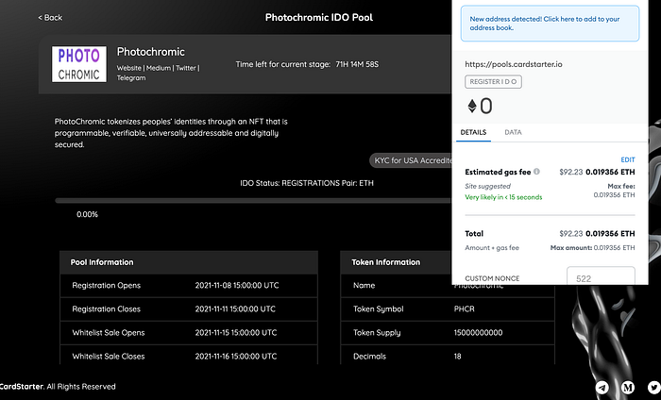This screenshot has width=661, height=400.
Task: Open the Twitter icon in the footer
Action: (x=653, y=387)
